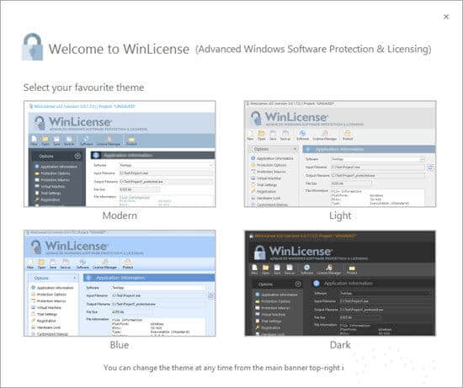Image resolution: width=463 pixels, height=388 pixels.
Task: Click the white padlock in Dark preview
Action: [x=259, y=252]
